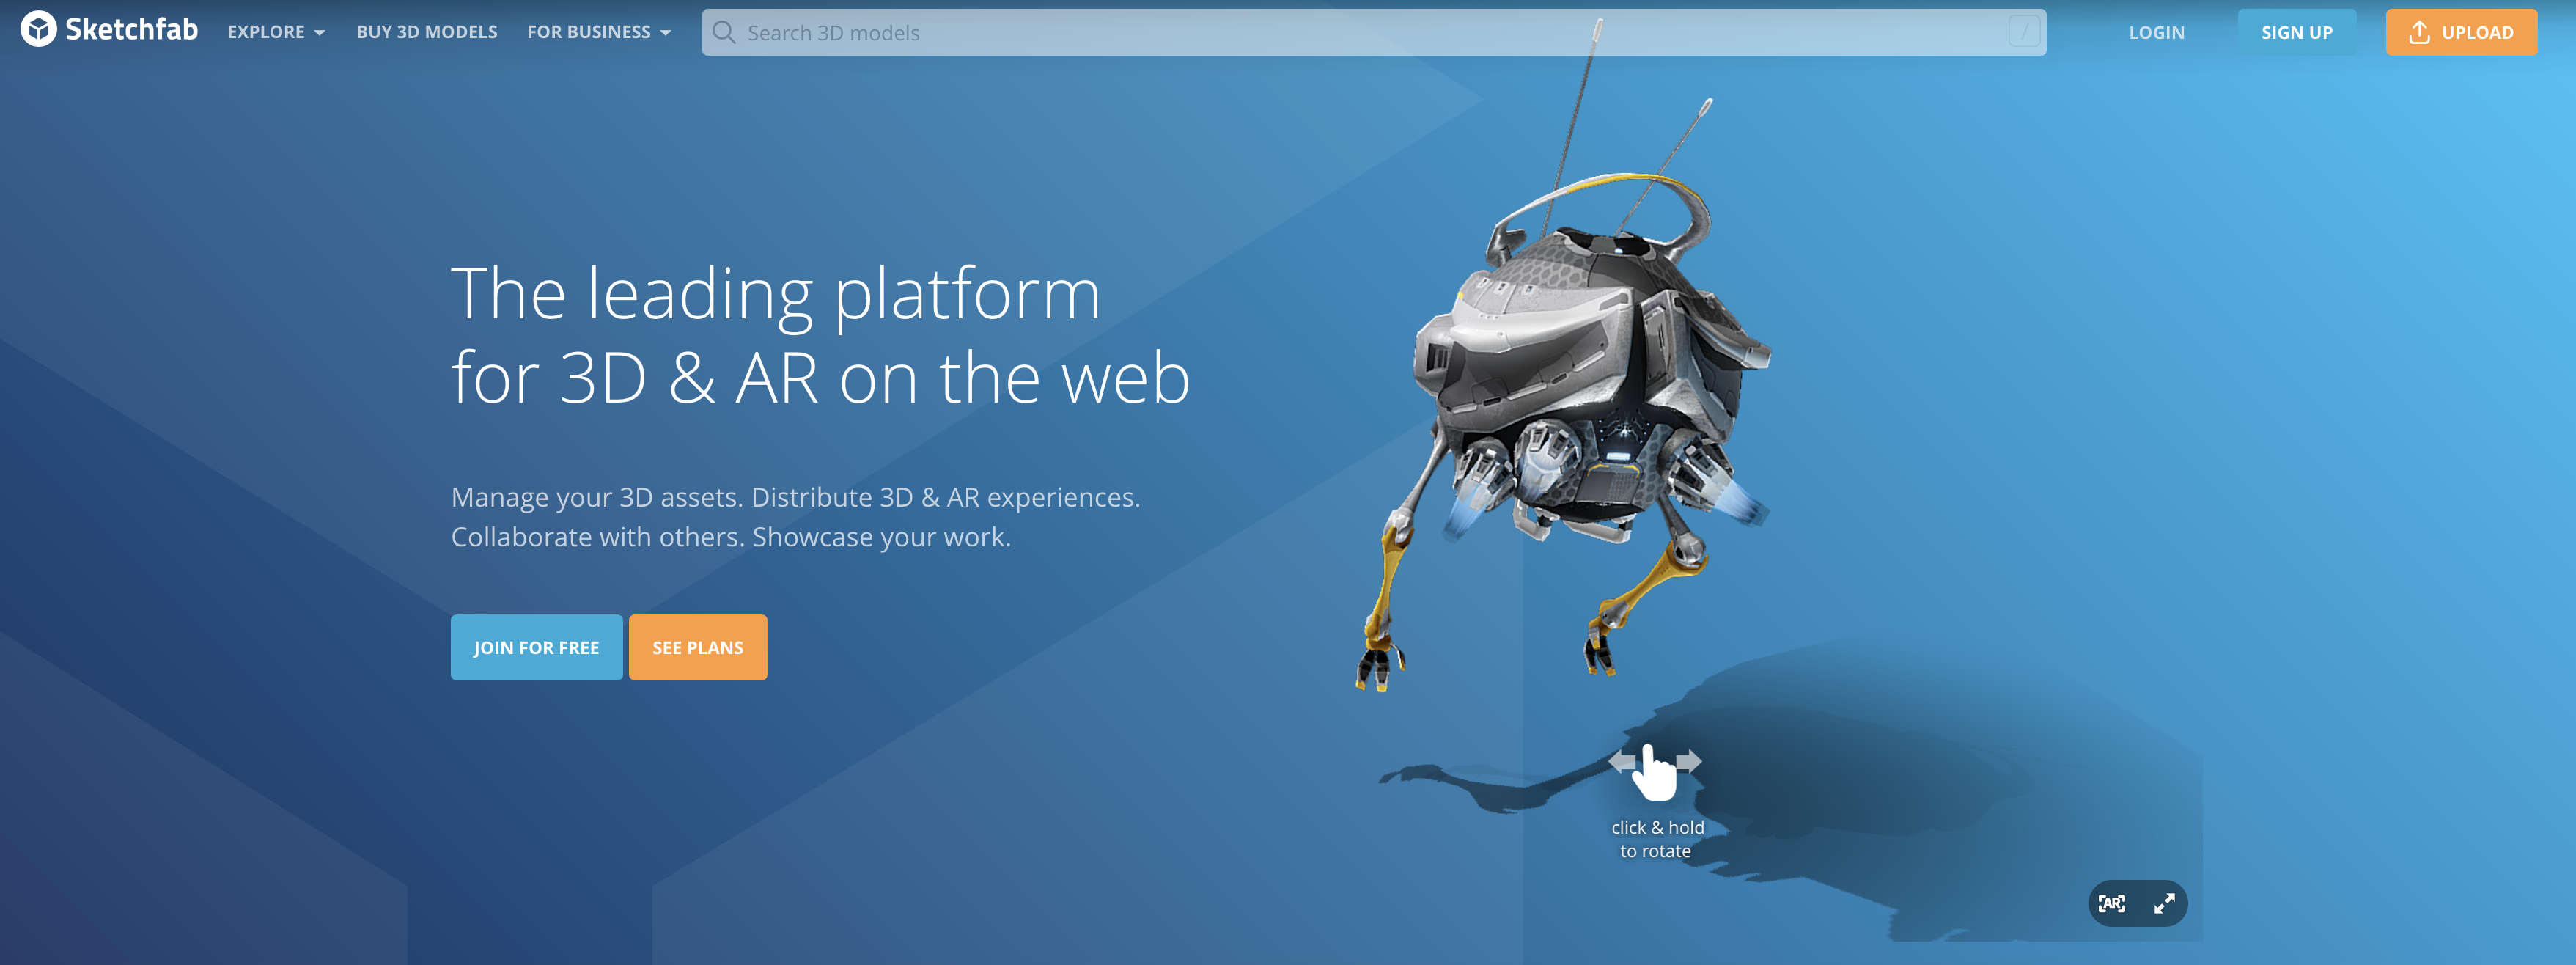Click the Login link
Viewport: 2576px width, 965px height.
point(2156,32)
